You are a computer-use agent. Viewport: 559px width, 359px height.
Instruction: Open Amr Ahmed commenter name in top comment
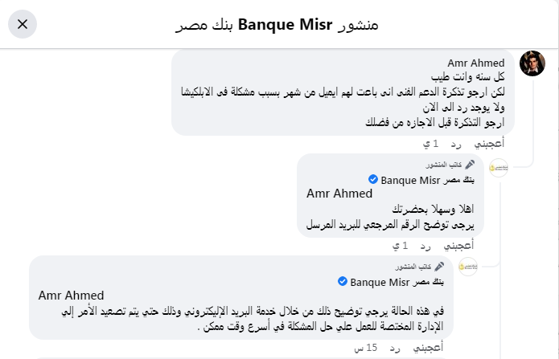pyautogui.click(x=476, y=63)
